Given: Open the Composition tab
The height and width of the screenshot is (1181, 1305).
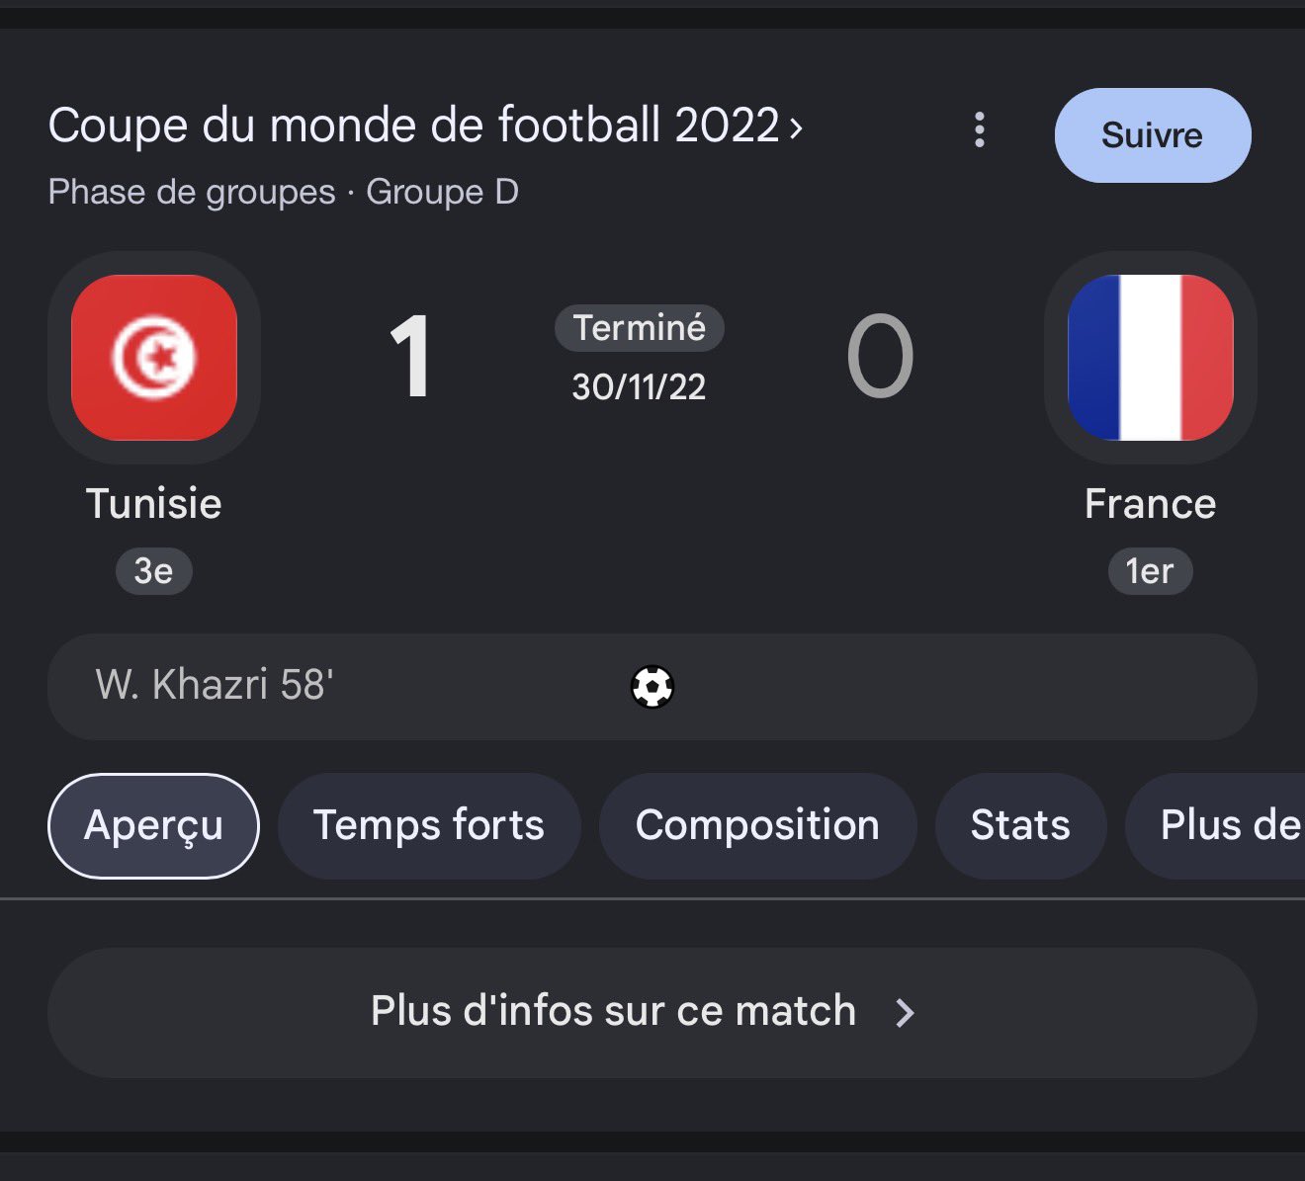Looking at the screenshot, I should point(757,826).
